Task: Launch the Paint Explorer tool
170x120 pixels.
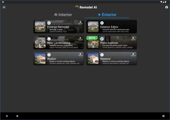Action: [x=111, y=43]
